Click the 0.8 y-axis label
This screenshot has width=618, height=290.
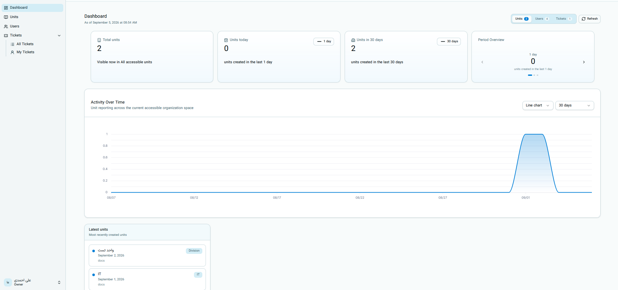[105, 146]
